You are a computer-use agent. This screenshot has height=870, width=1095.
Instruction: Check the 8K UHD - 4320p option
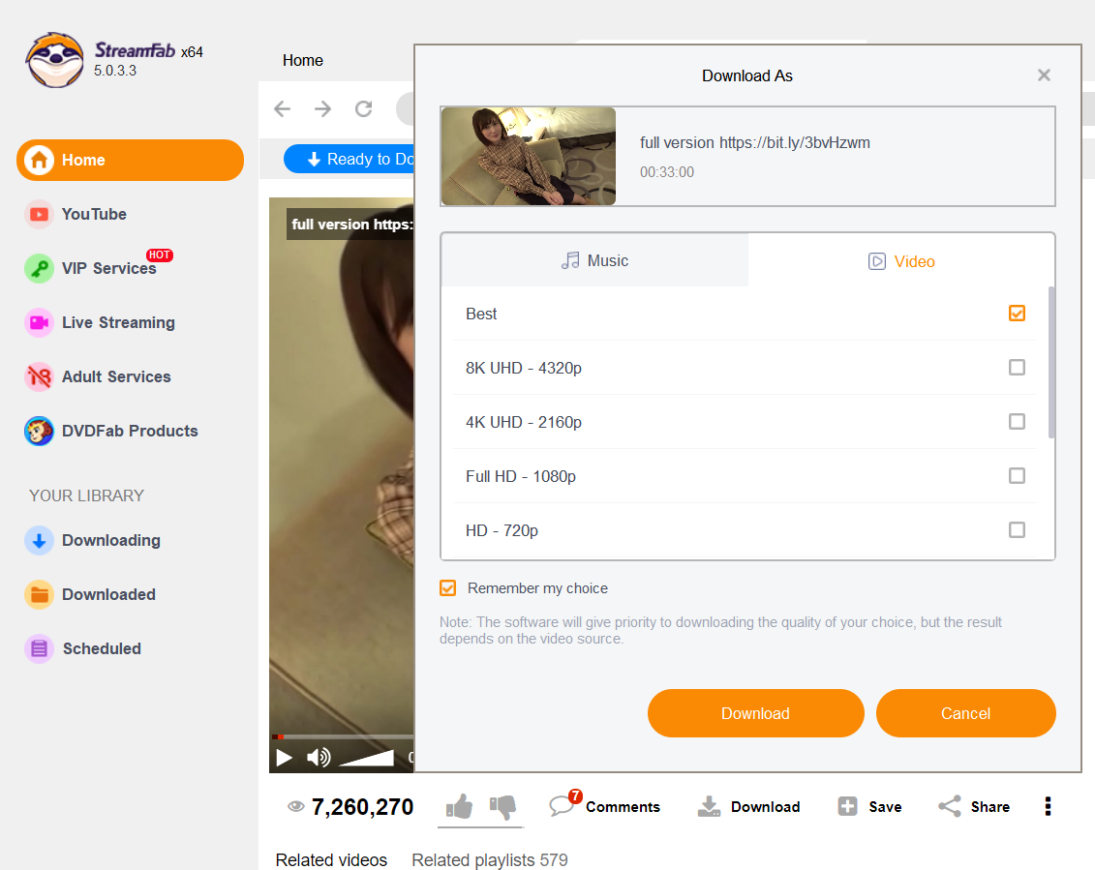point(1017,368)
